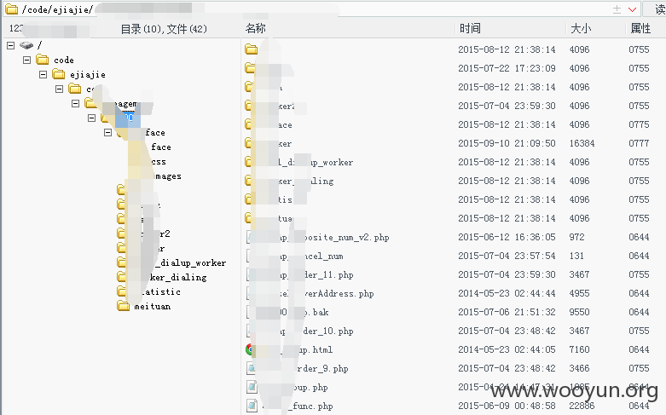Click the Chrome icon of html file
This screenshot has width=666, height=415.
click(251, 349)
